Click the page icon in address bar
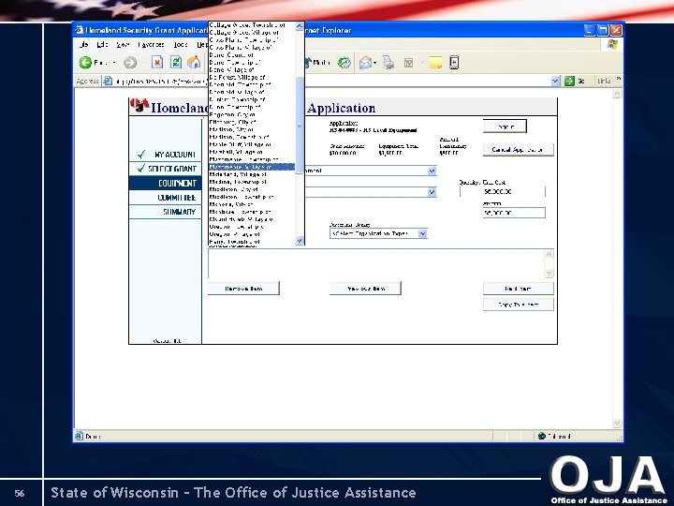Viewport: 674px width, 506px height. [x=108, y=81]
